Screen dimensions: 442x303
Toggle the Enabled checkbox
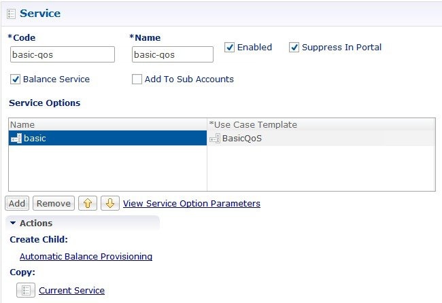229,48
